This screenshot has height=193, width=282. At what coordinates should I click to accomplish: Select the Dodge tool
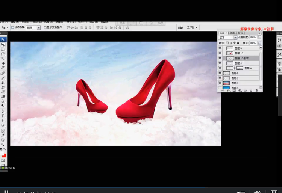coord(3,106)
